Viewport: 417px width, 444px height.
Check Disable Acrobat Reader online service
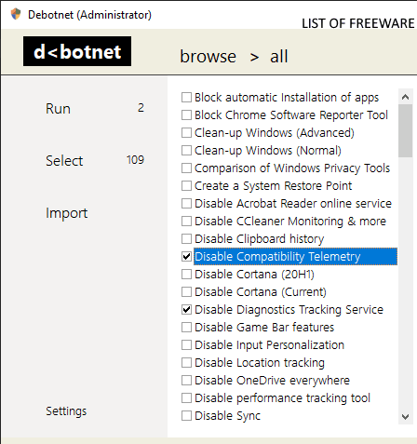pyautogui.click(x=186, y=203)
